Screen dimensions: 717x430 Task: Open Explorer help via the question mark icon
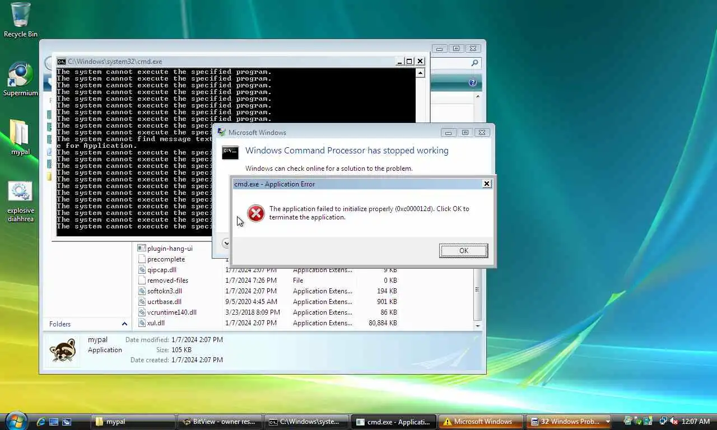pos(472,83)
